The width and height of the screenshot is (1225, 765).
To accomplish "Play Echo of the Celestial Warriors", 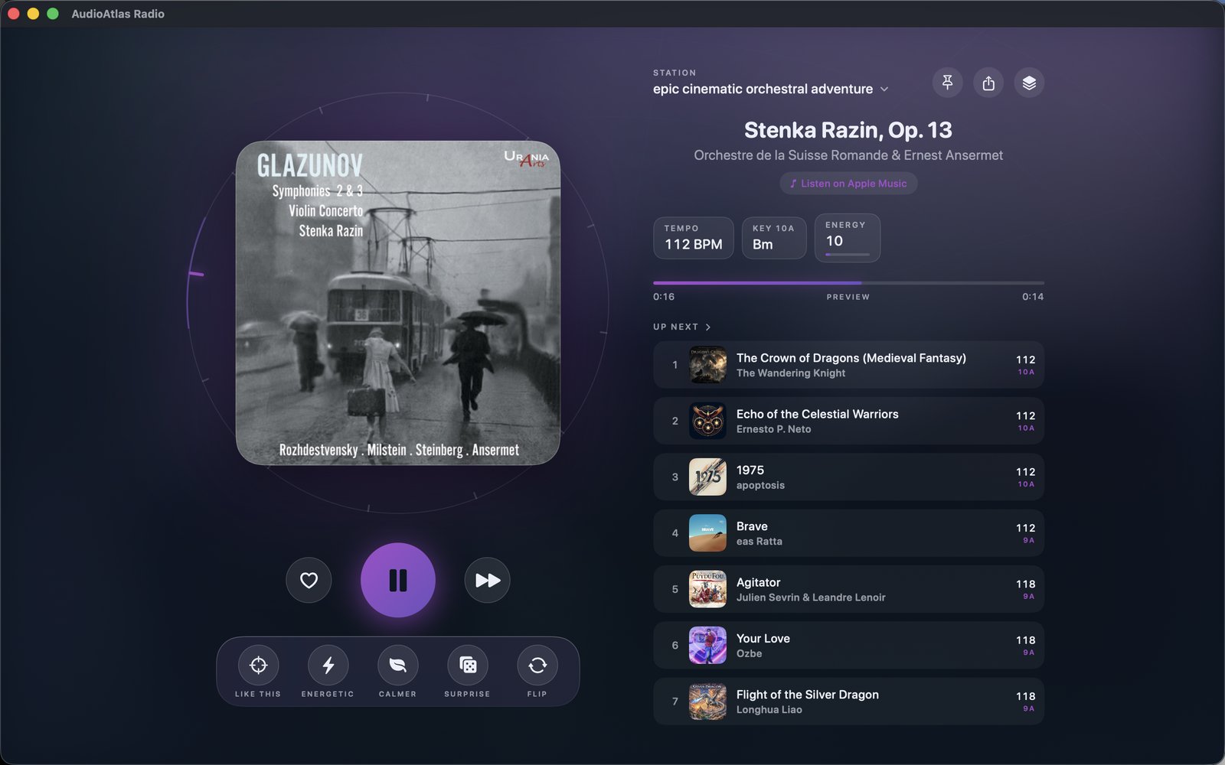I will [848, 421].
